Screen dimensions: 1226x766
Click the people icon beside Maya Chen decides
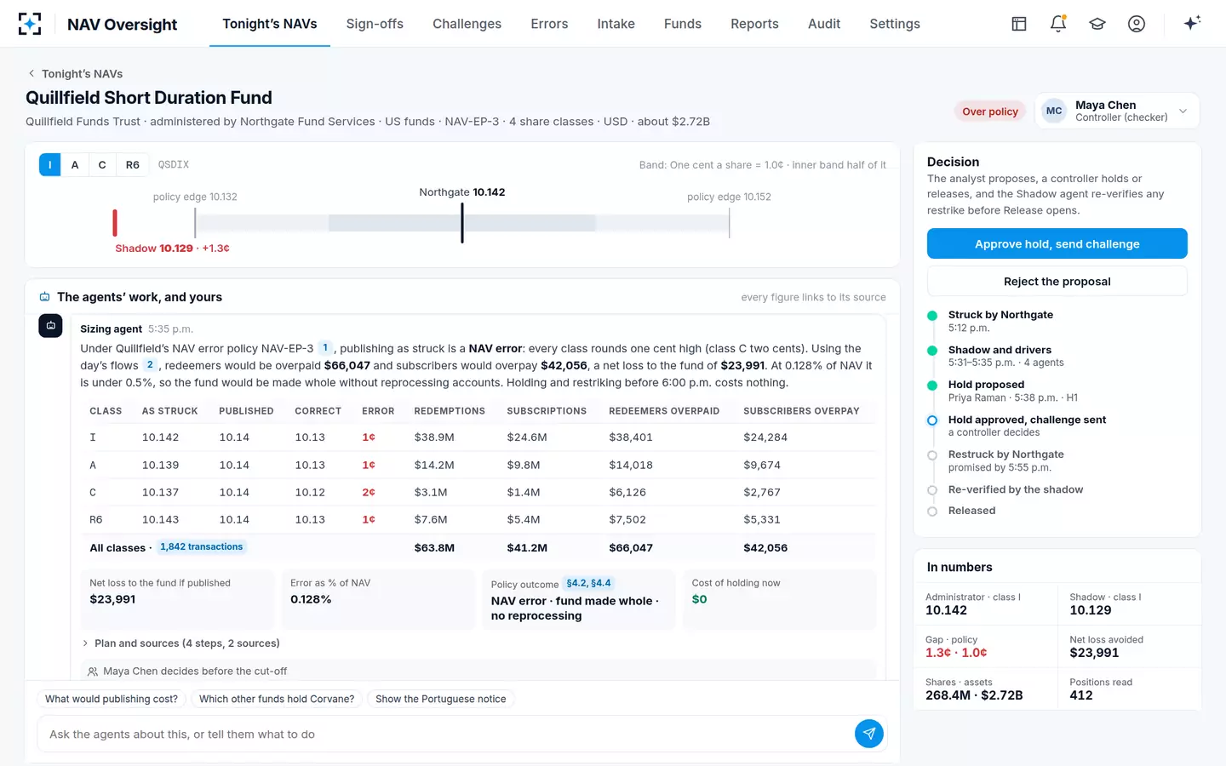92,672
